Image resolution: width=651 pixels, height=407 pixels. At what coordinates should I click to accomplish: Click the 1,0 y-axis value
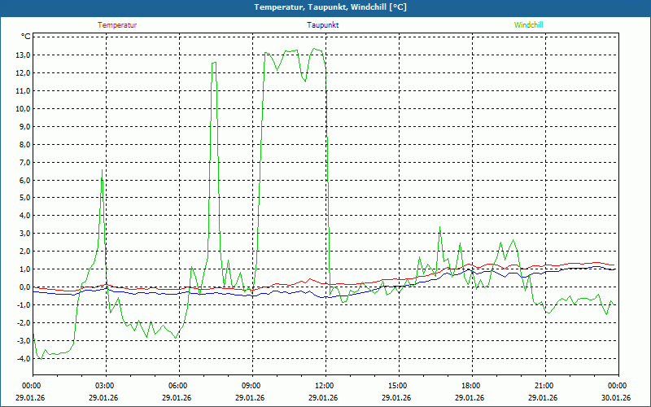tap(24, 269)
